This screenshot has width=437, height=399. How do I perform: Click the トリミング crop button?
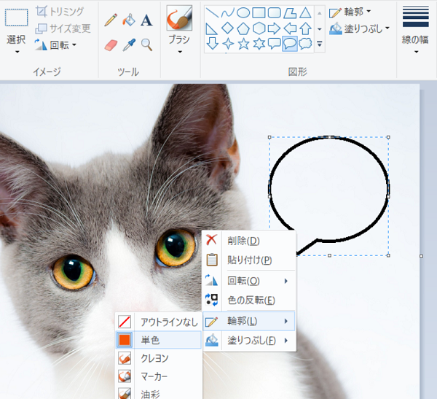coord(60,12)
